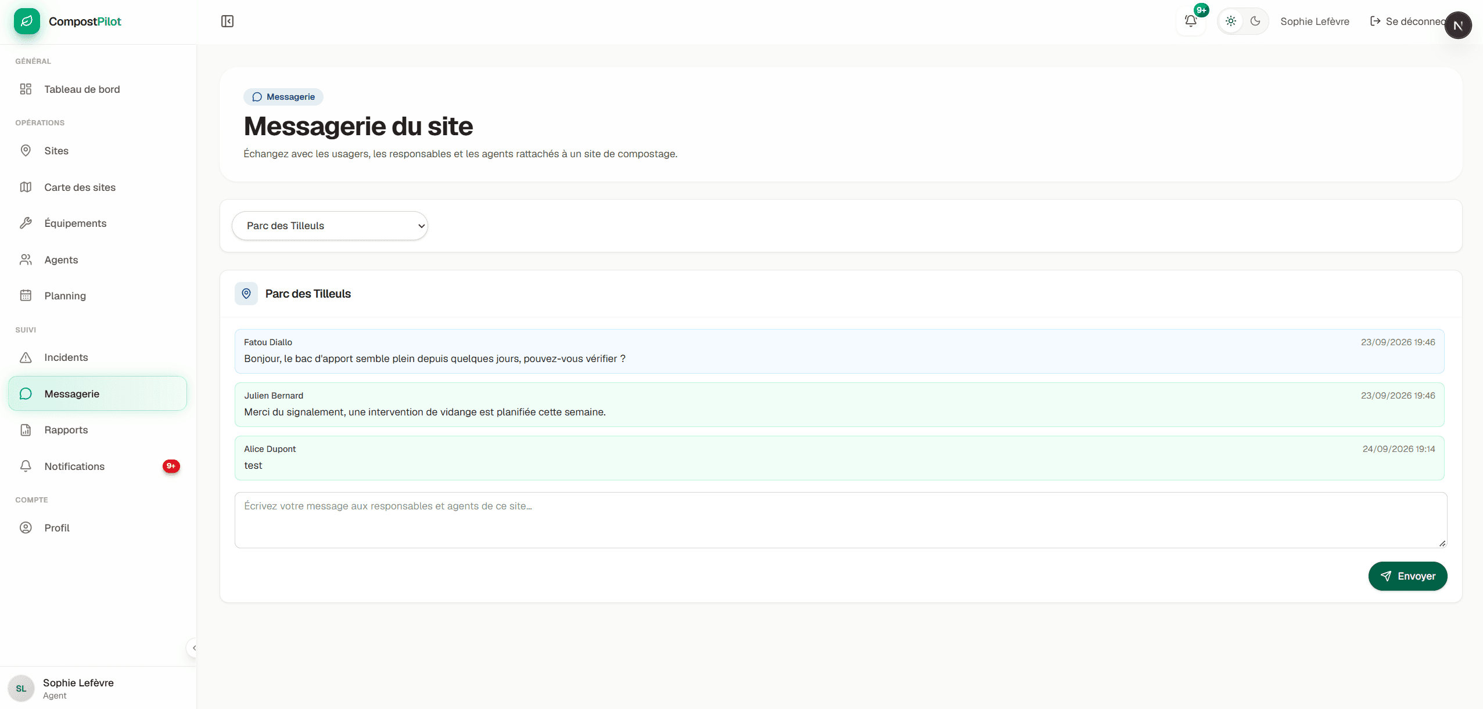The height and width of the screenshot is (709, 1483).
Task: Select the Messagerie sidebar item
Action: pyautogui.click(x=98, y=394)
